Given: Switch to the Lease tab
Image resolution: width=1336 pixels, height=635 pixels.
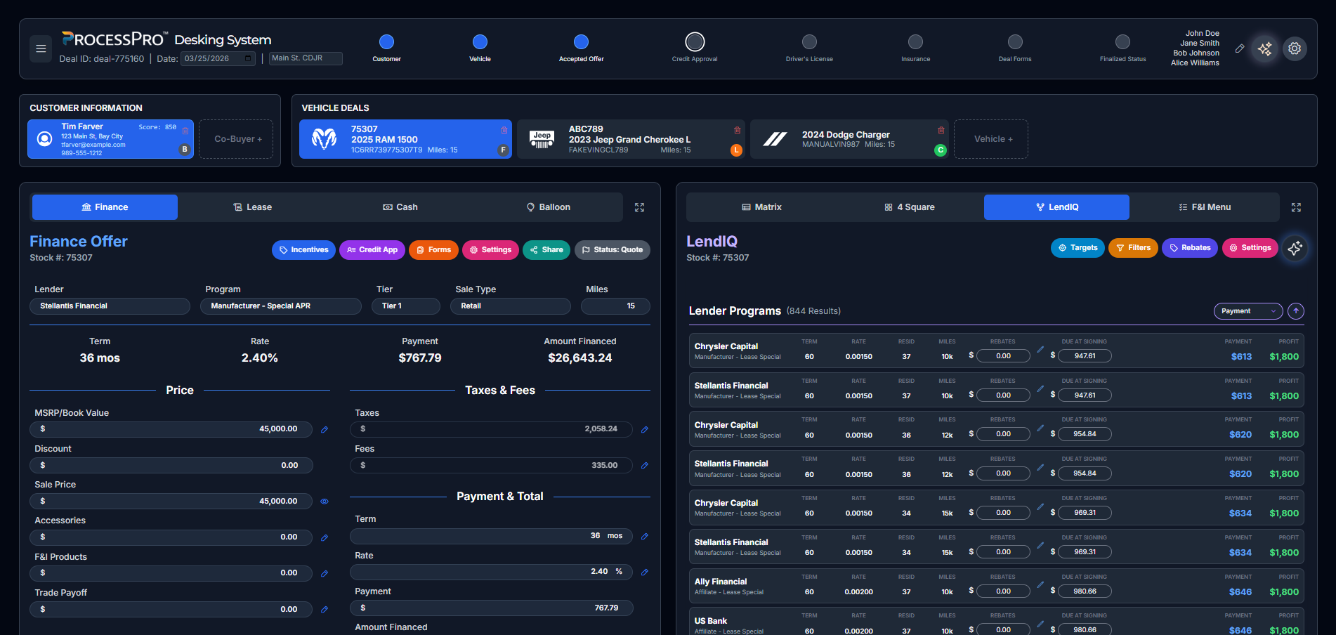Looking at the screenshot, I should tap(252, 207).
